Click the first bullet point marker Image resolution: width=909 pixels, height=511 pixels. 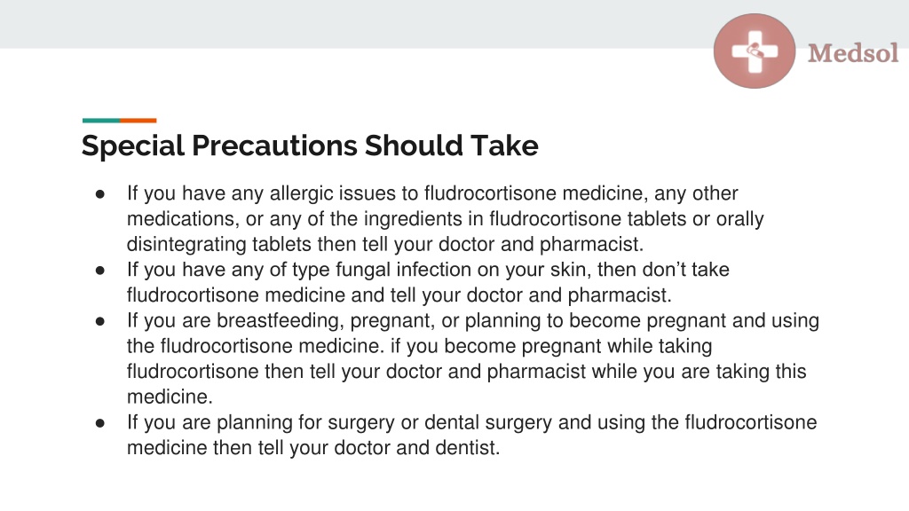100,194
